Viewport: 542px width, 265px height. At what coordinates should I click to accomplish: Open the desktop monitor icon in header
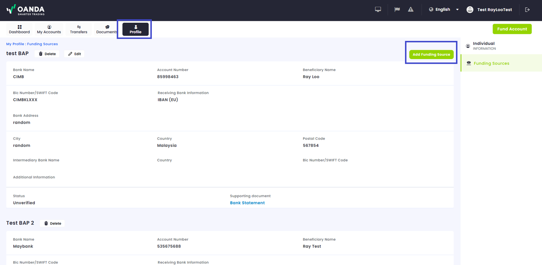coord(378,10)
